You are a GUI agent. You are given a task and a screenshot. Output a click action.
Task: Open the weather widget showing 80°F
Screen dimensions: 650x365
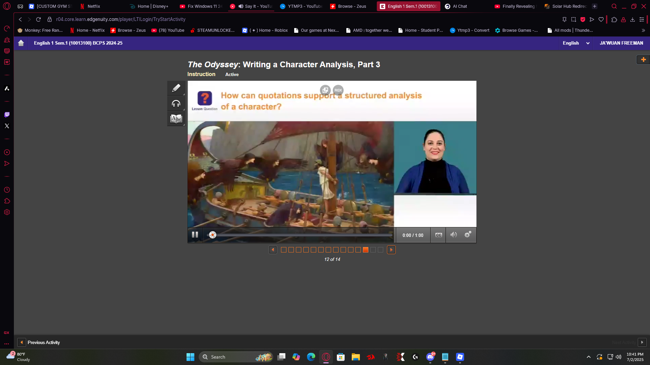pos(19,357)
